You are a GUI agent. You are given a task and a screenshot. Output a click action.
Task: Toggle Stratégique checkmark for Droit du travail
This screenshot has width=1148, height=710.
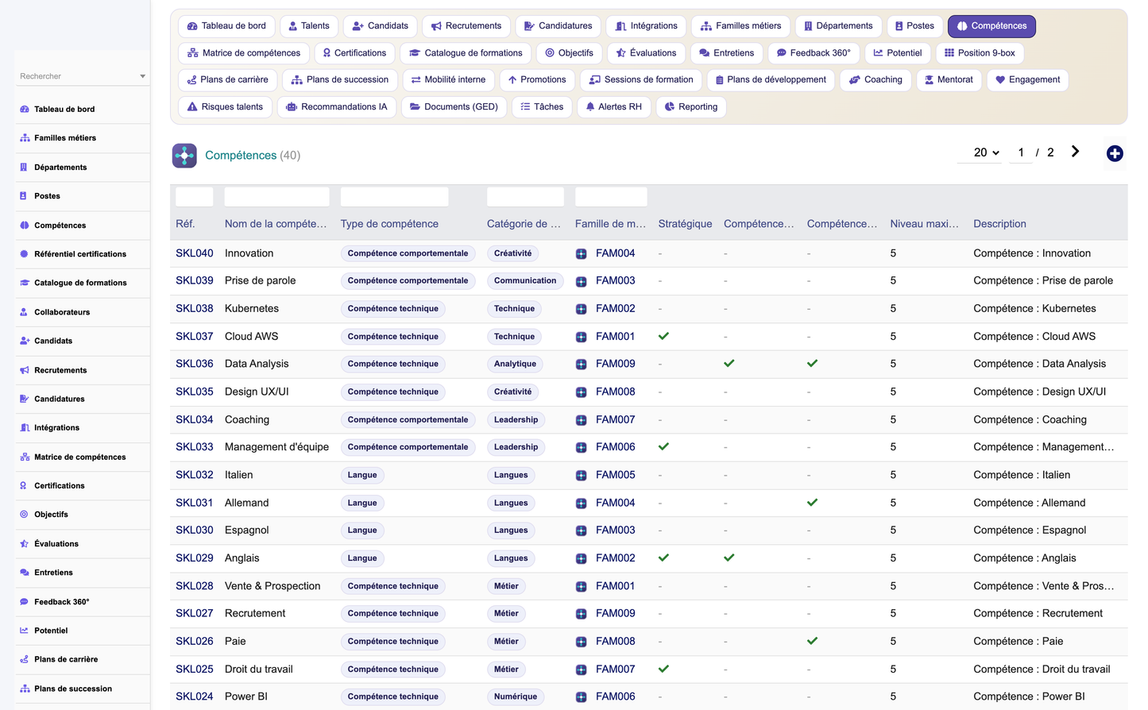point(663,669)
